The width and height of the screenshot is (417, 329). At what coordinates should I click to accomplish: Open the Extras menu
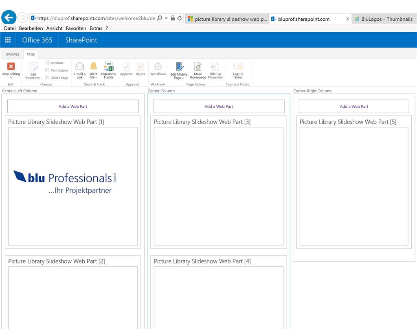[96, 28]
